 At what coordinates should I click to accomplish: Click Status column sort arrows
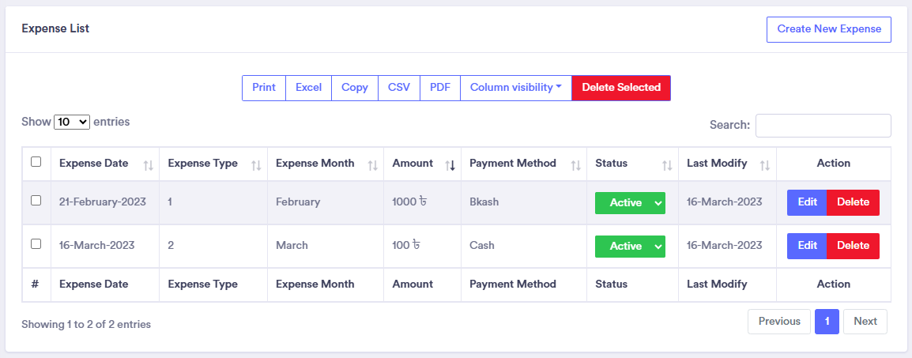click(x=667, y=164)
